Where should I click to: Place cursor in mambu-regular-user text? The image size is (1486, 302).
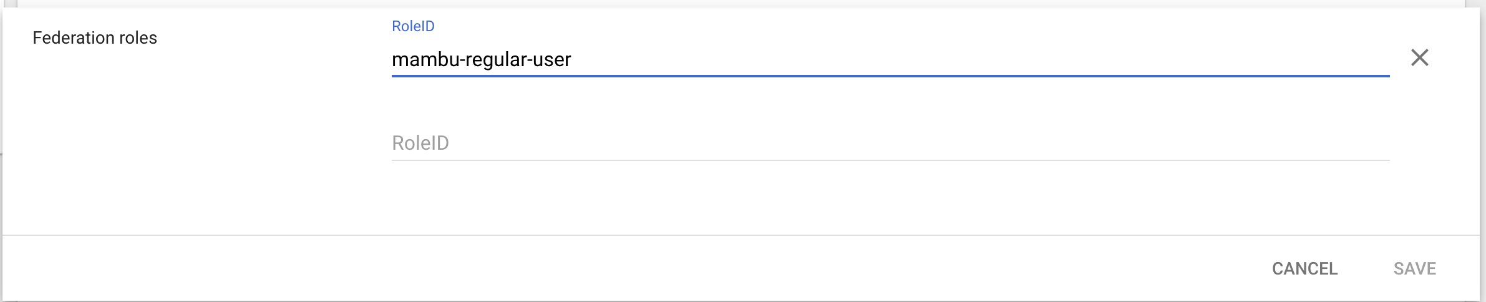[x=481, y=59]
